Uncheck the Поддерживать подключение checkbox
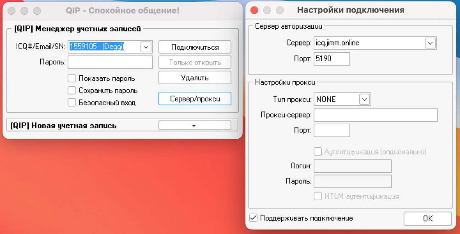The height and width of the screenshot is (234, 460). 253,218
